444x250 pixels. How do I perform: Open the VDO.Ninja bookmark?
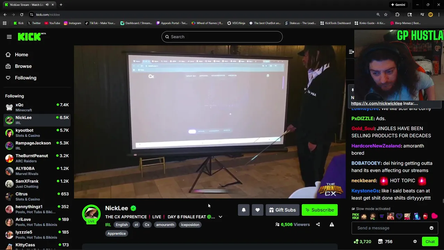236,23
